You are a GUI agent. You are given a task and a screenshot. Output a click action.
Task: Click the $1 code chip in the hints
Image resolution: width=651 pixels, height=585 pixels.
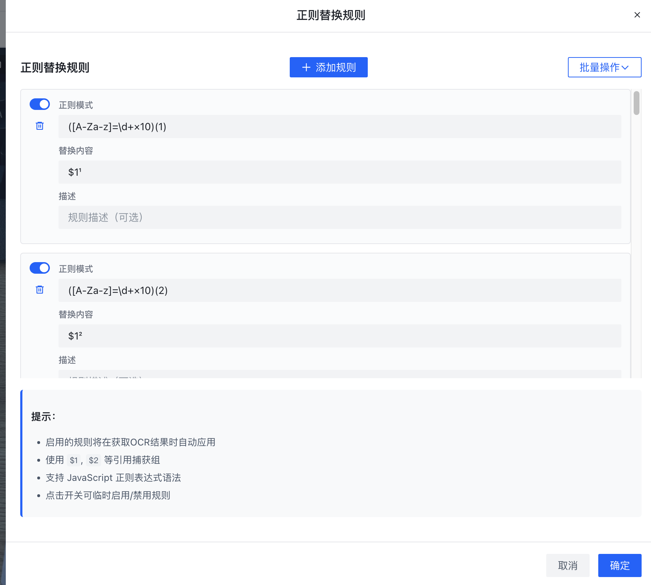[x=74, y=460]
